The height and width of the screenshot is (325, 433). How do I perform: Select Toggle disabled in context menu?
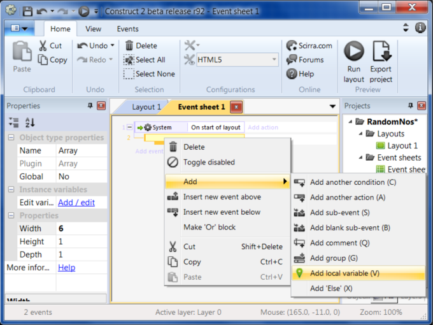pos(227,162)
